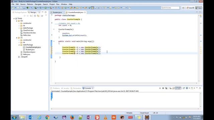Minimize the Console view panel

[197, 88]
